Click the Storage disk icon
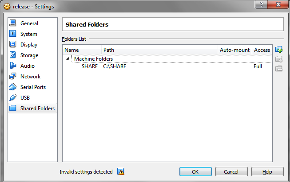The image size is (290, 182). point(13,55)
